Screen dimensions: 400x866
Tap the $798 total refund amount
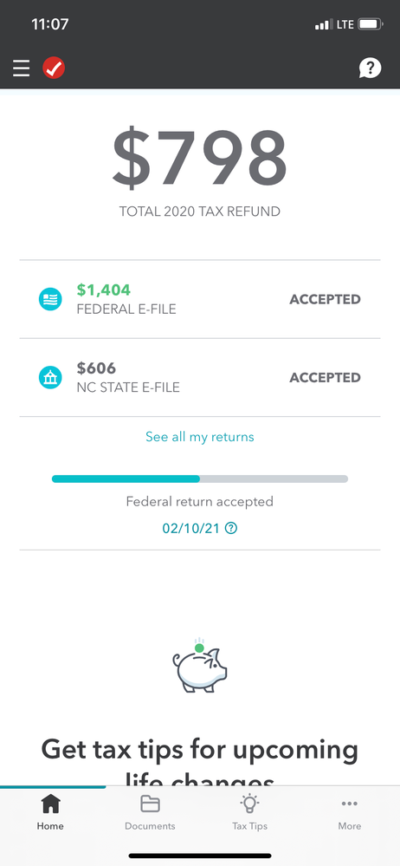200,157
